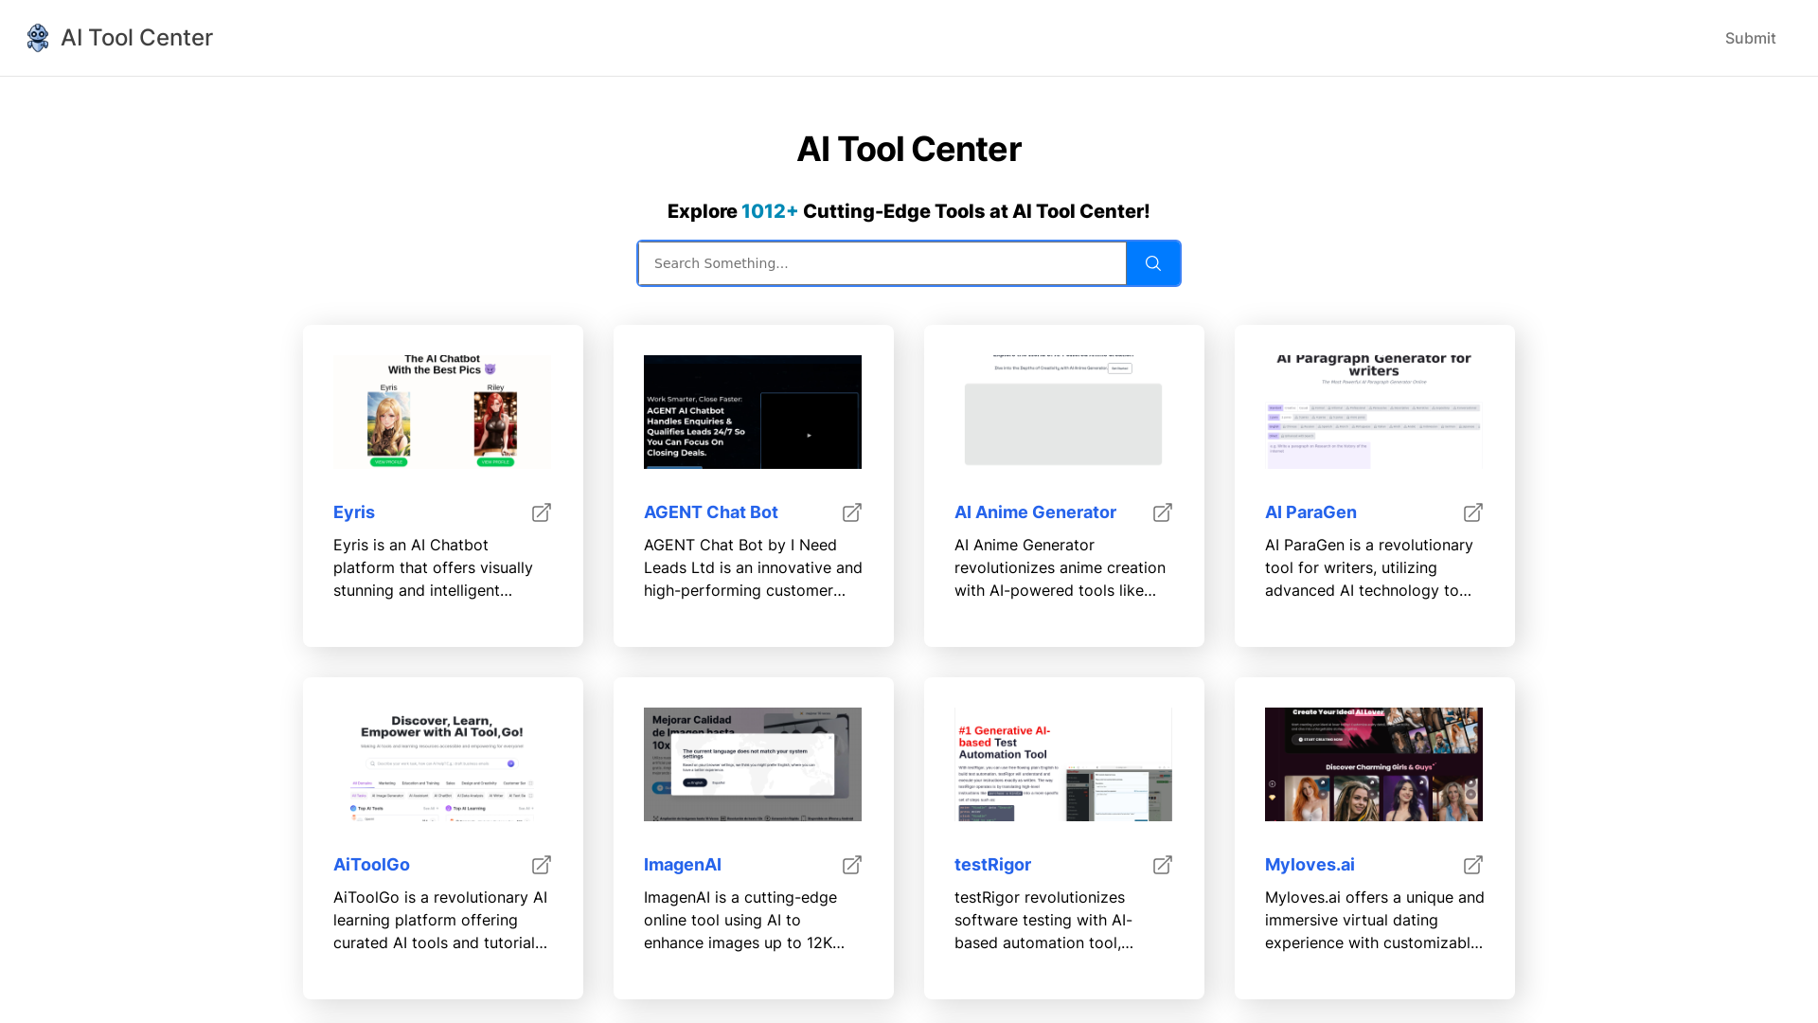Open AiToolGo external link icon
The width and height of the screenshot is (1818, 1023).
542,865
